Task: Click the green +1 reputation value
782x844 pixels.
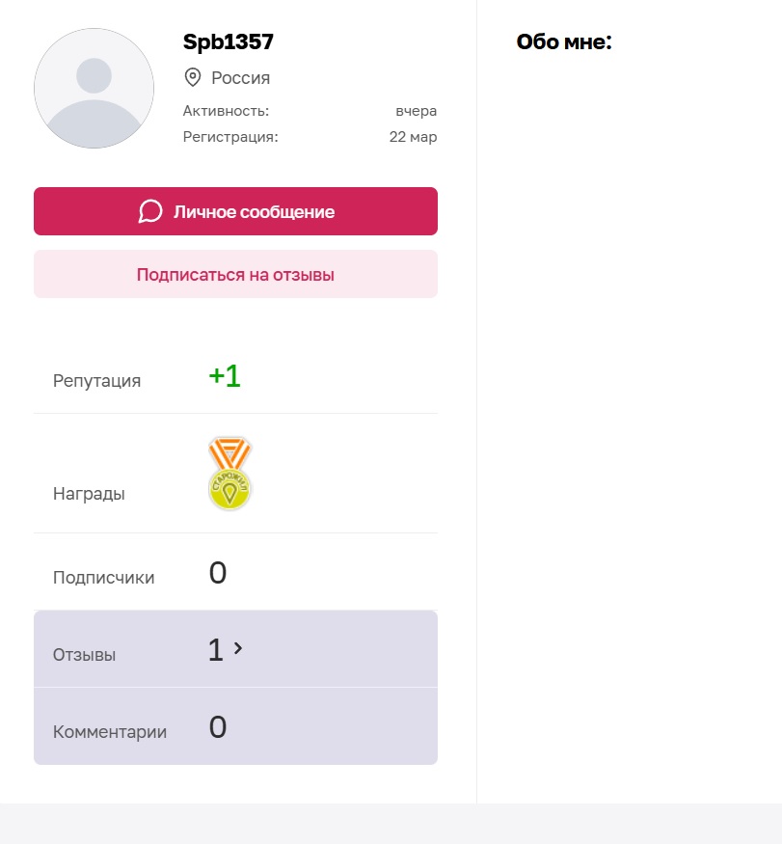Action: (225, 376)
